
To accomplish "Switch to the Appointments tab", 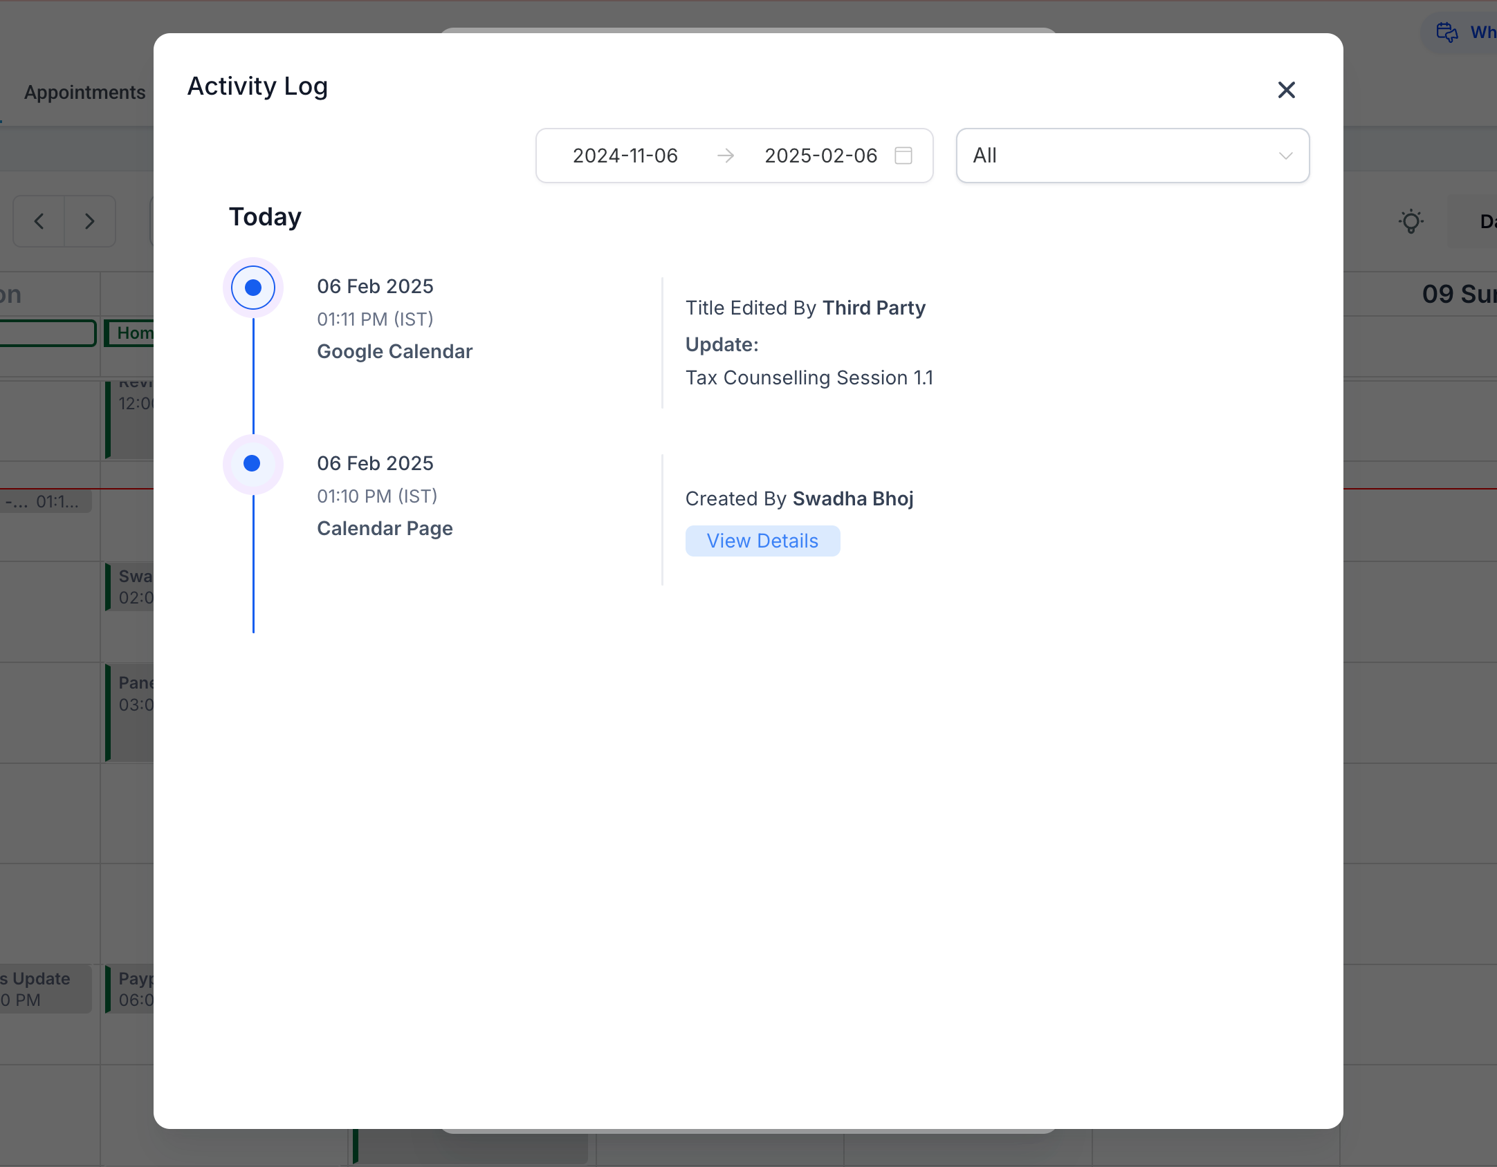I will pos(84,92).
